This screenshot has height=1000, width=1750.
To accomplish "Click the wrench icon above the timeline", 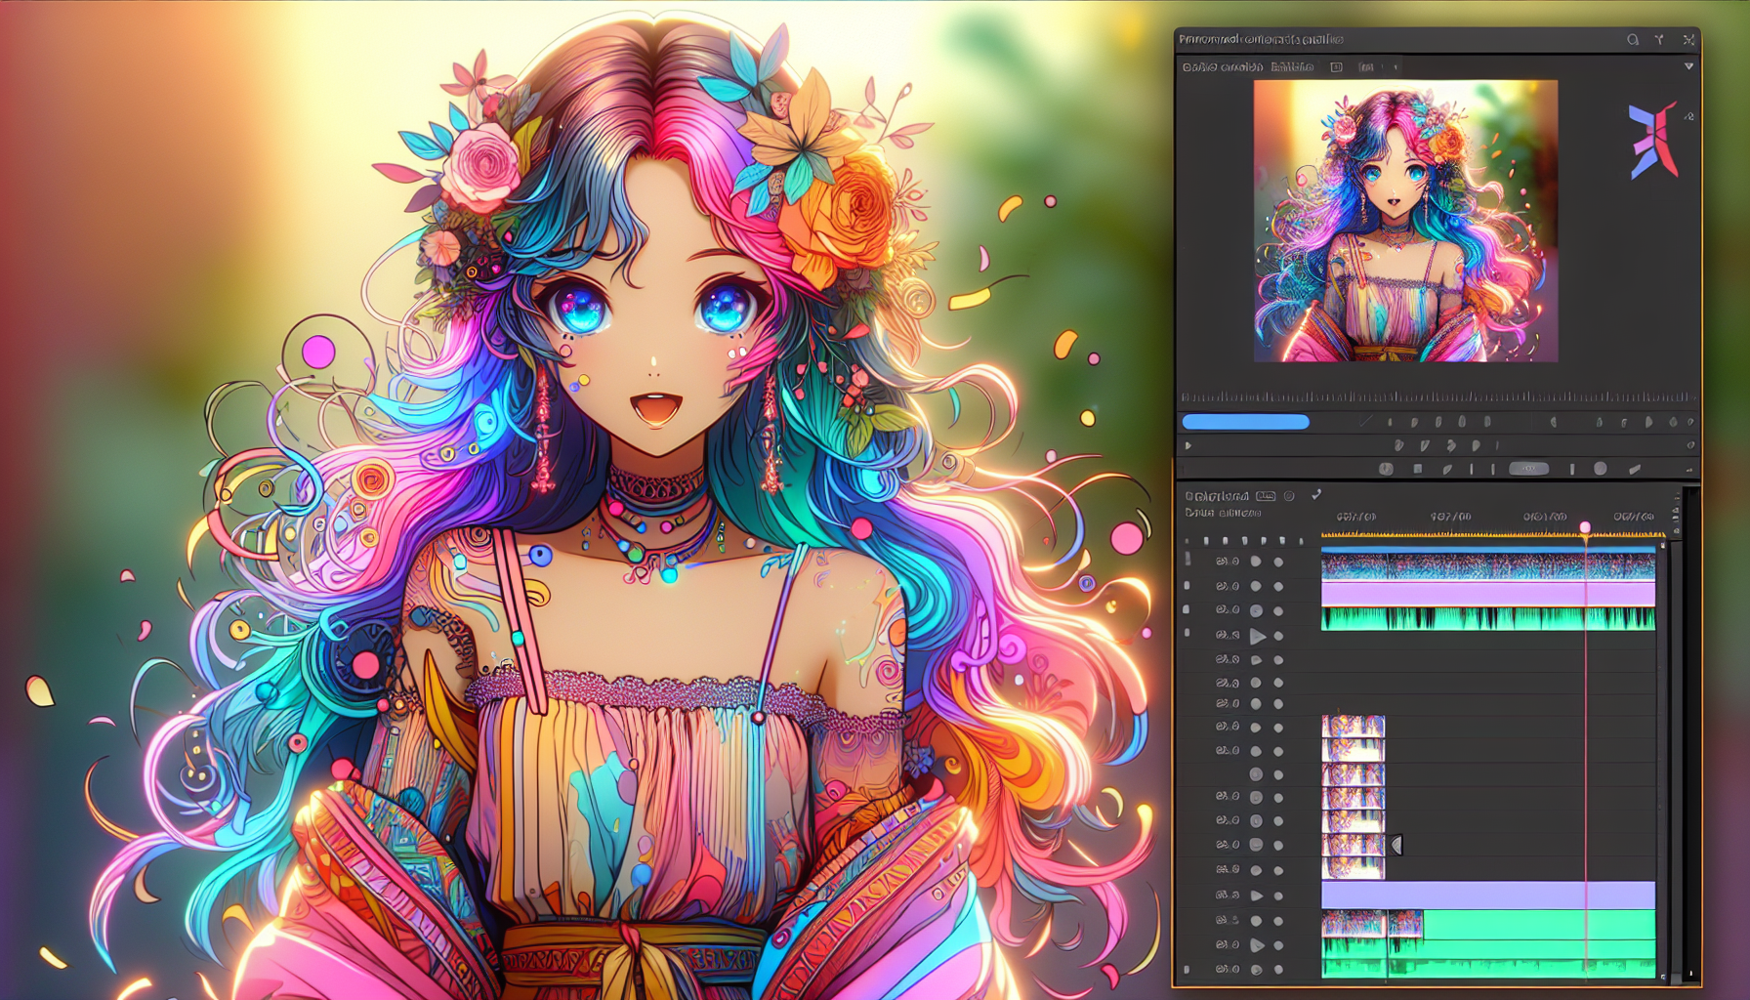I will coord(1316,495).
